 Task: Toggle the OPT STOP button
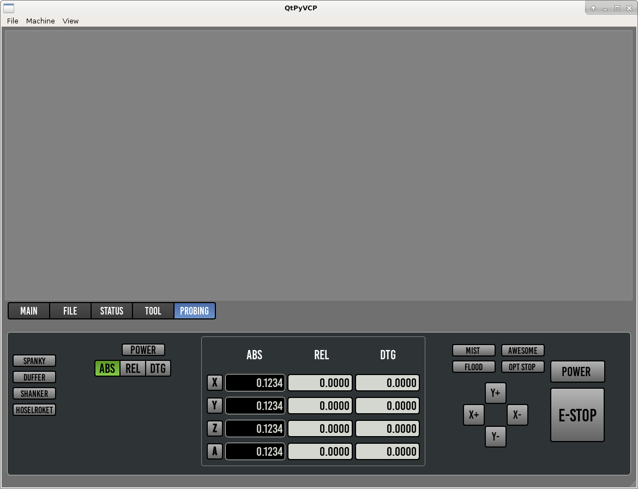click(523, 367)
